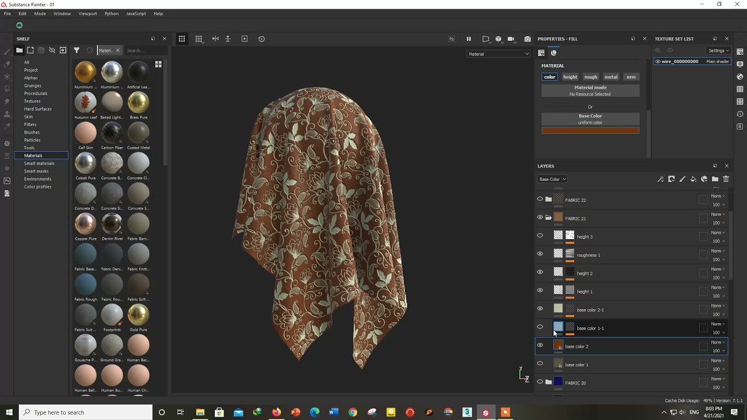Screen dimensions: 747x420
Task: Select the wire_000000000 texture set
Action: tap(692, 61)
